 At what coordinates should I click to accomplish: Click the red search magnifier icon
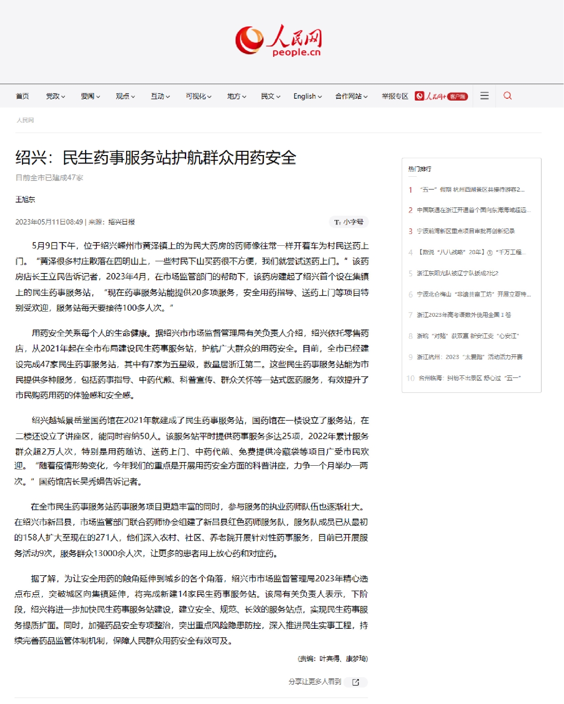coord(508,96)
